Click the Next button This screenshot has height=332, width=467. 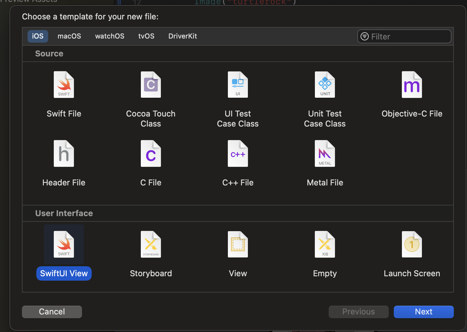coord(424,312)
